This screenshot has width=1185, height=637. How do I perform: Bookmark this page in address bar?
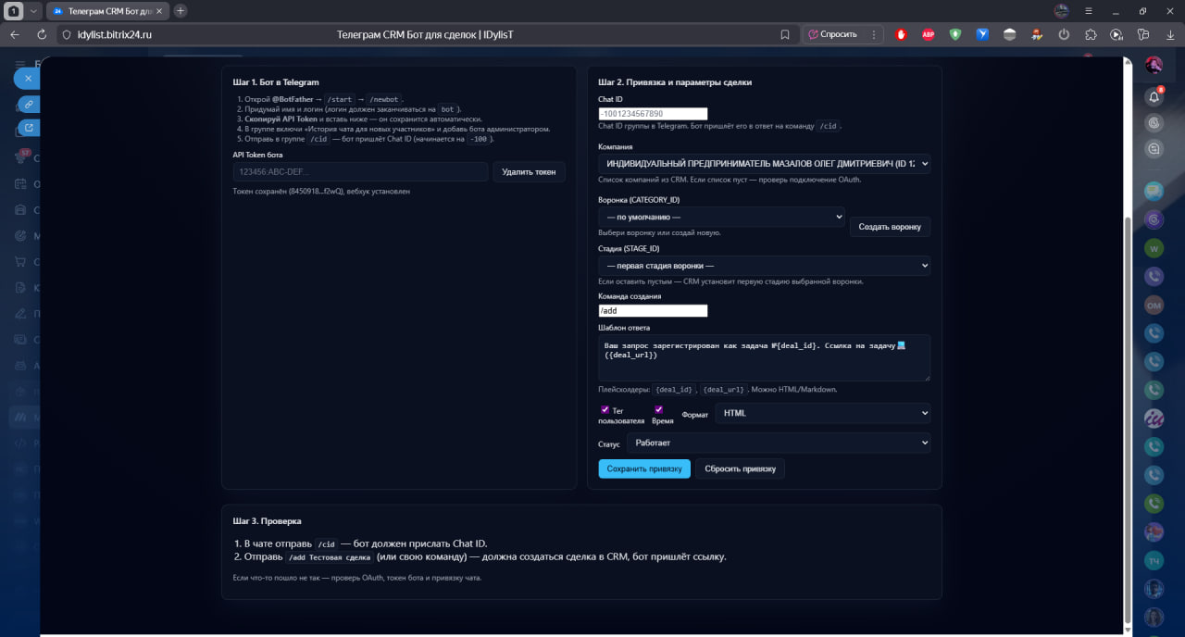click(785, 34)
